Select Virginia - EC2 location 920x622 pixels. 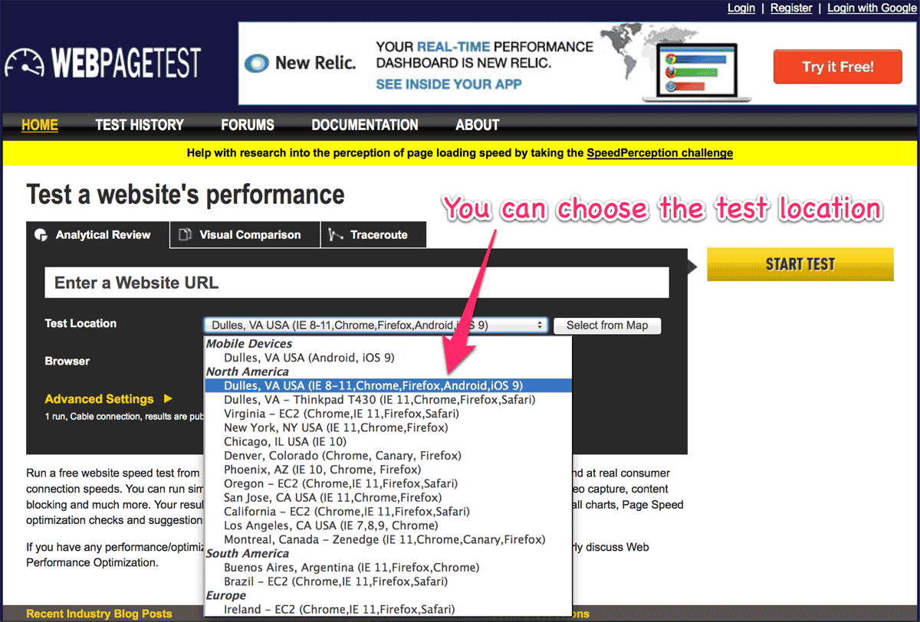coord(388,414)
